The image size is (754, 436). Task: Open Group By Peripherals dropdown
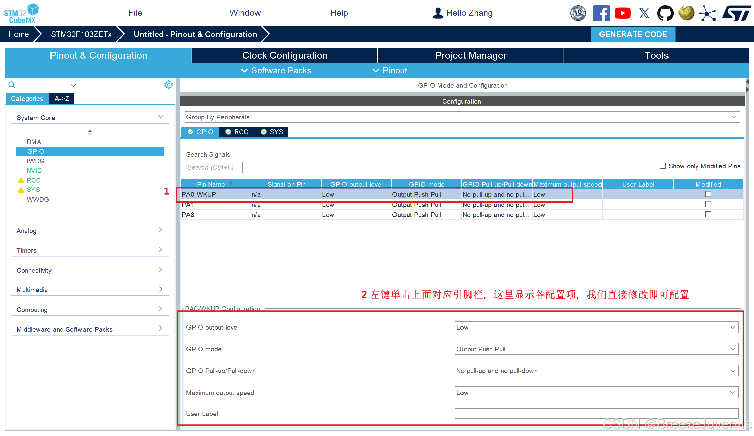462,117
